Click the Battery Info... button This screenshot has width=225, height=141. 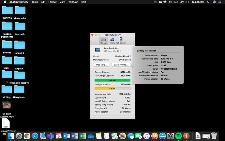click(x=121, y=65)
